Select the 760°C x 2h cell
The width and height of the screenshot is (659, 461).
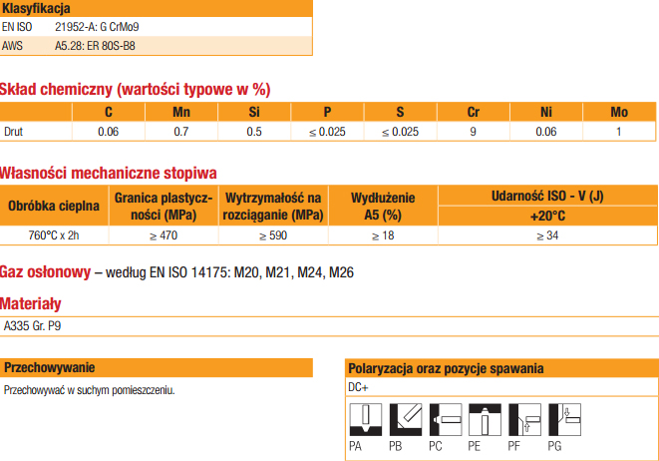[53, 235]
